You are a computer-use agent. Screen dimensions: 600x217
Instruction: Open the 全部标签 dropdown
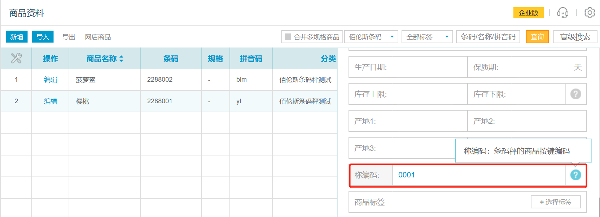(x=427, y=37)
